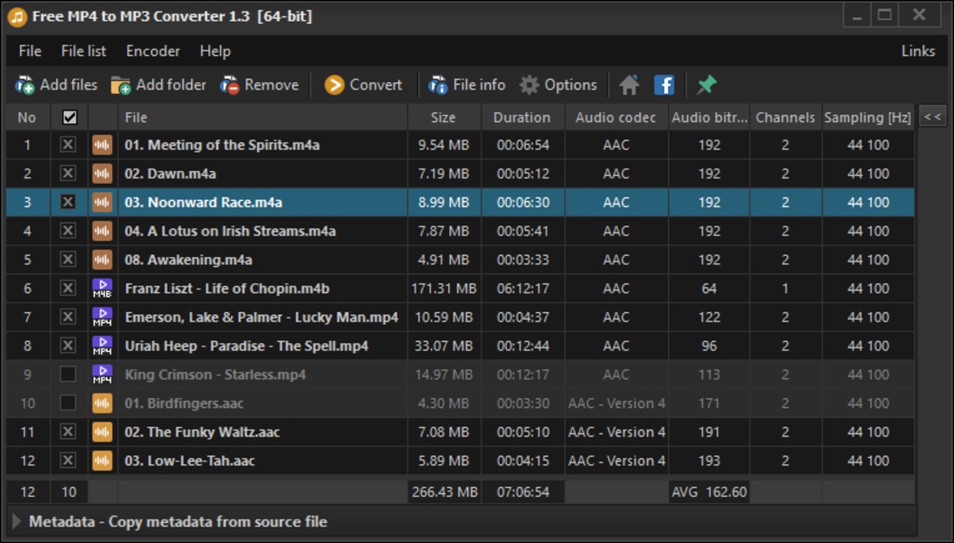Click the Home page icon
This screenshot has width=954, height=543.
[629, 85]
